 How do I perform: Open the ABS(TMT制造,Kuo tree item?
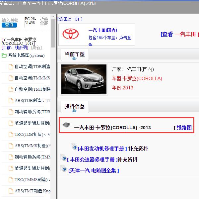[x=33, y=191]
